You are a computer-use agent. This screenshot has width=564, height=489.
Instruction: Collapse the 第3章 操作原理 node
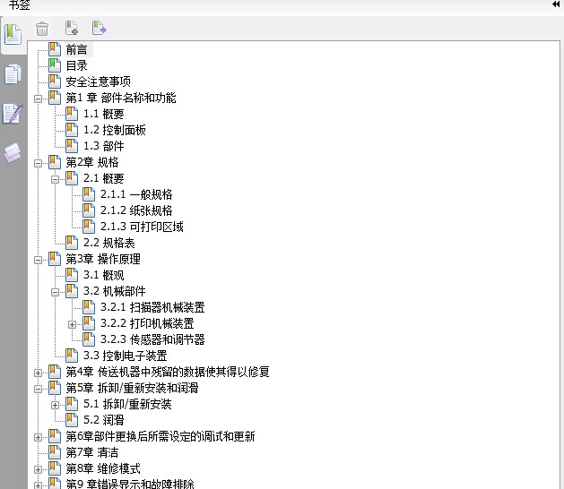click(38, 260)
